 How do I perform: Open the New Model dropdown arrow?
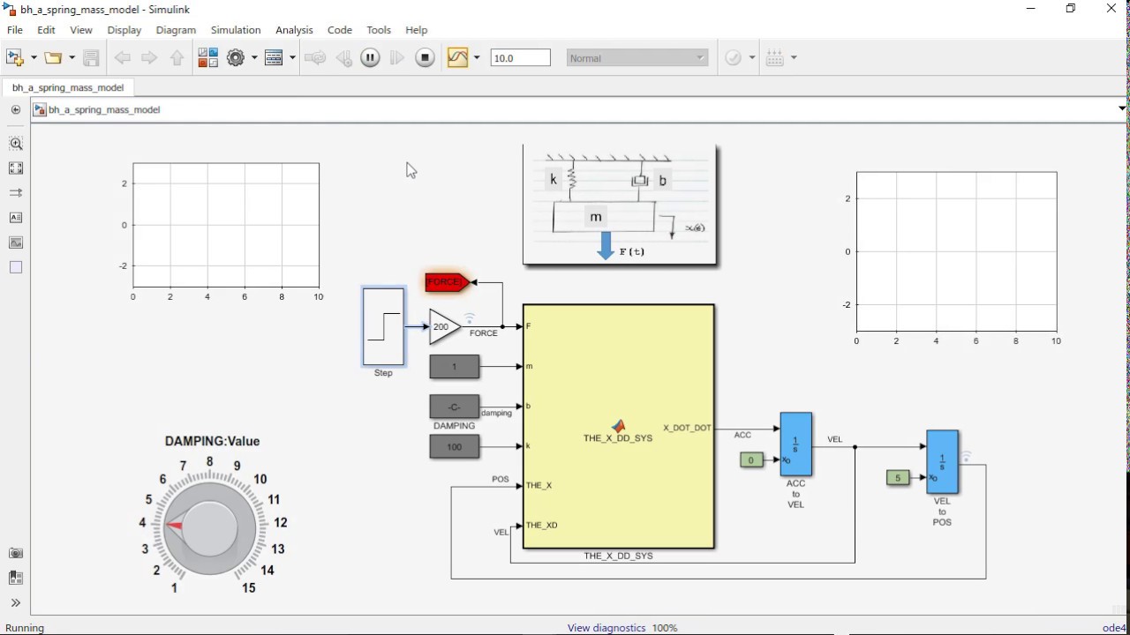pos(34,58)
